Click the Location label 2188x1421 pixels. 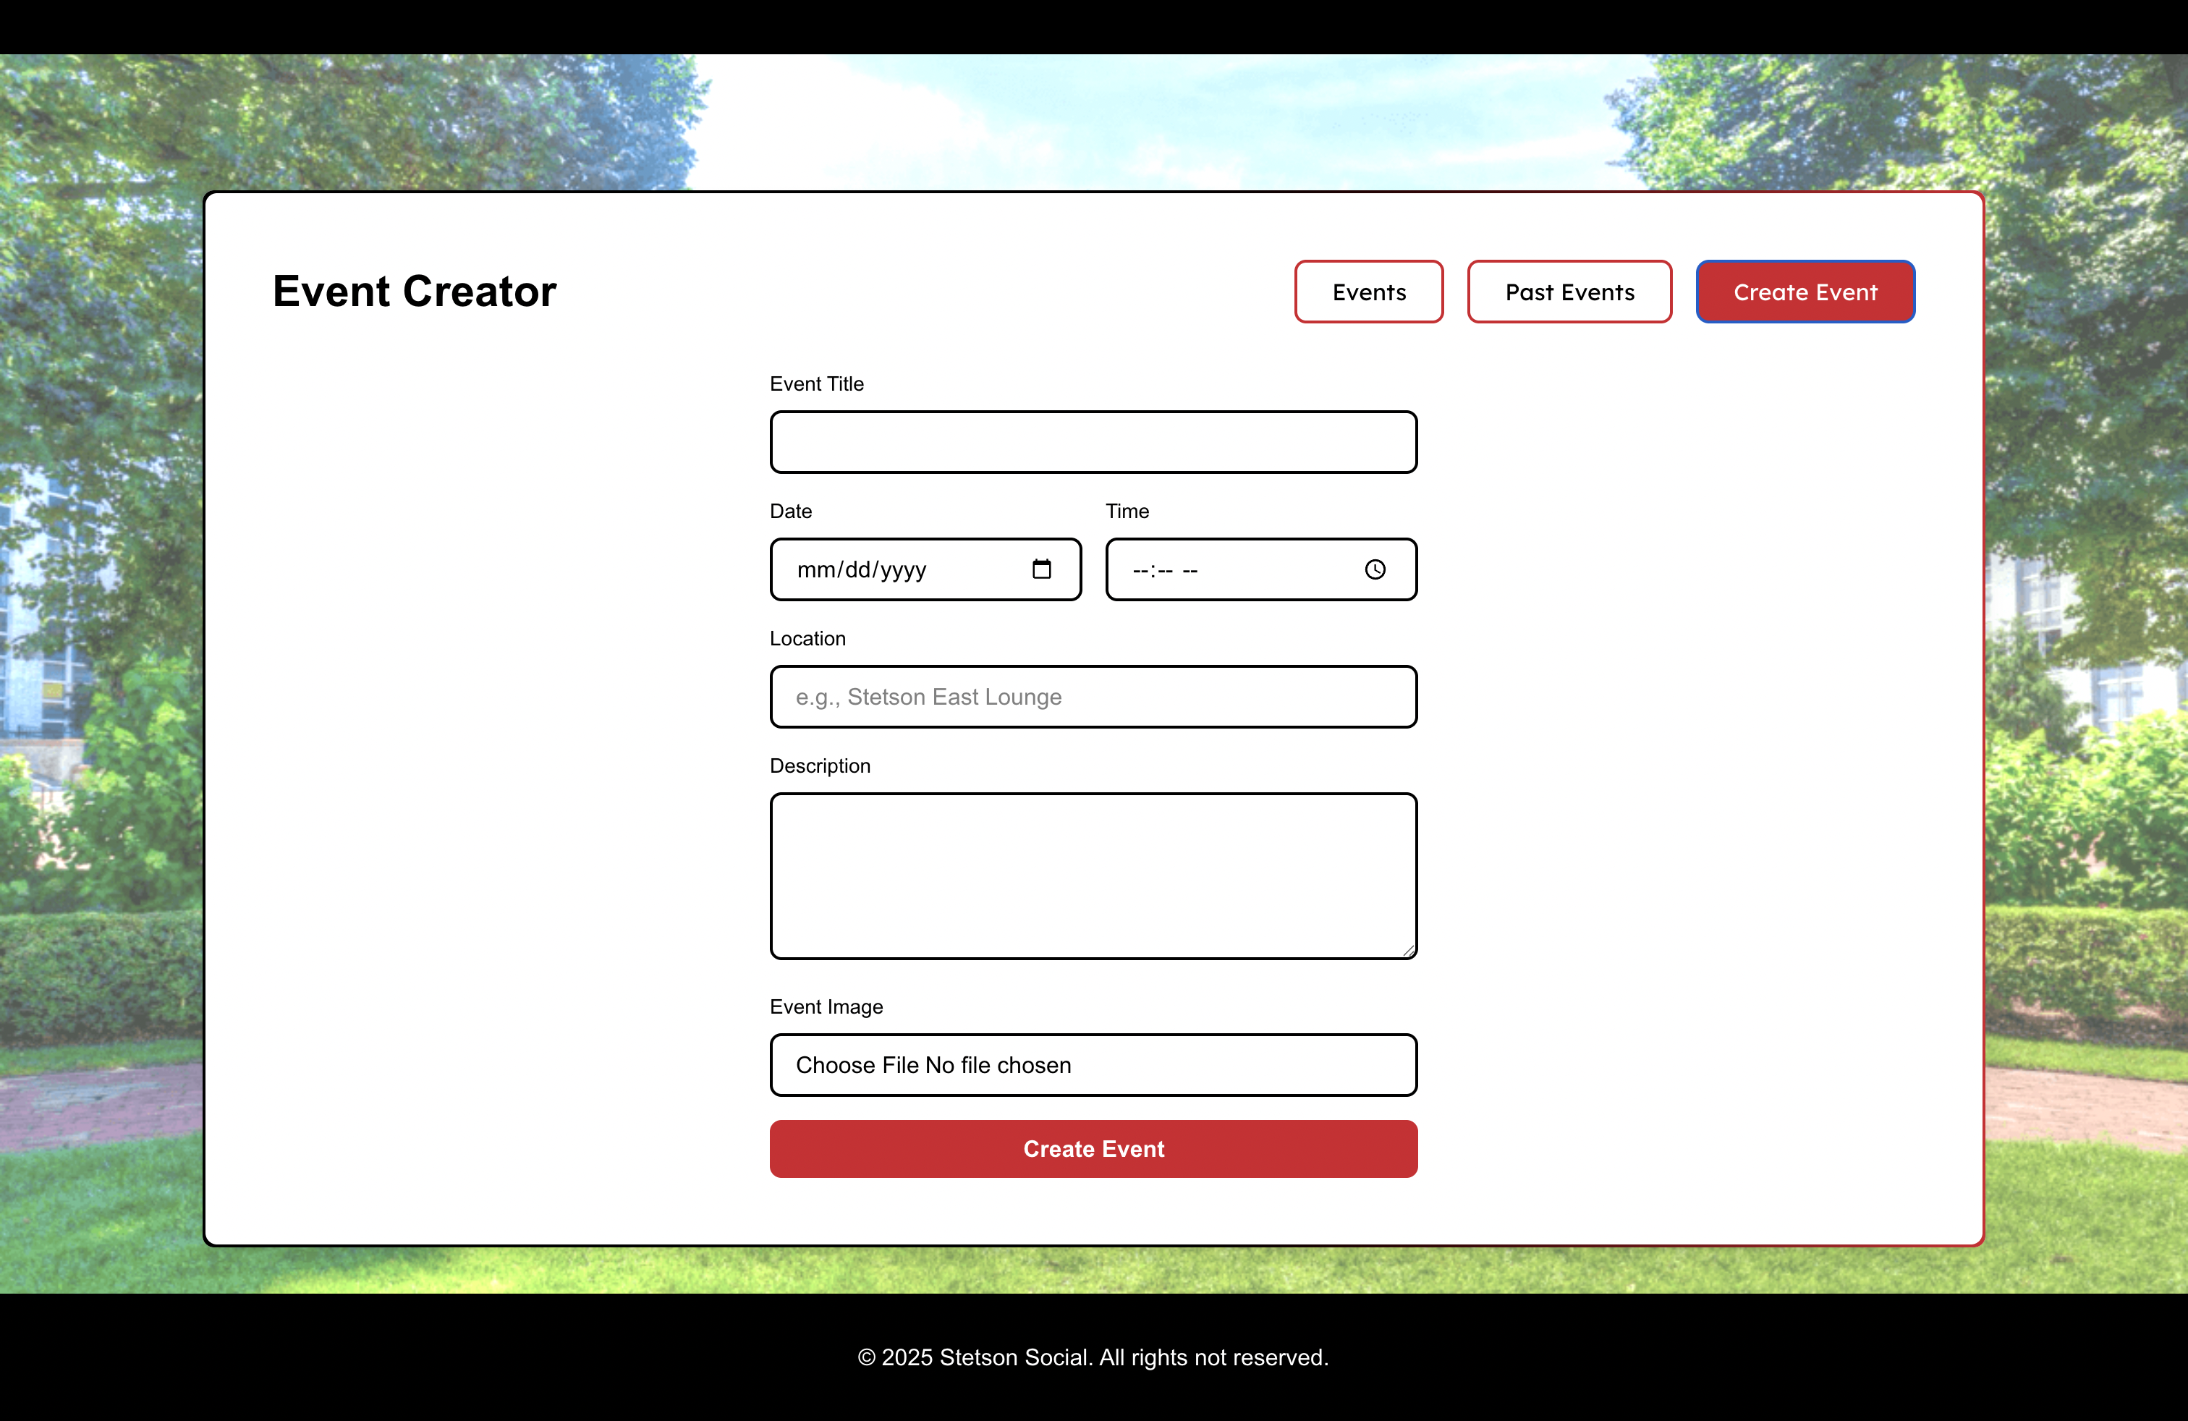(x=807, y=639)
